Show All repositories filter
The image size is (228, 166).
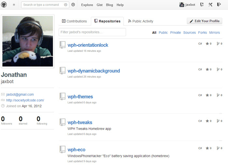click(154, 33)
